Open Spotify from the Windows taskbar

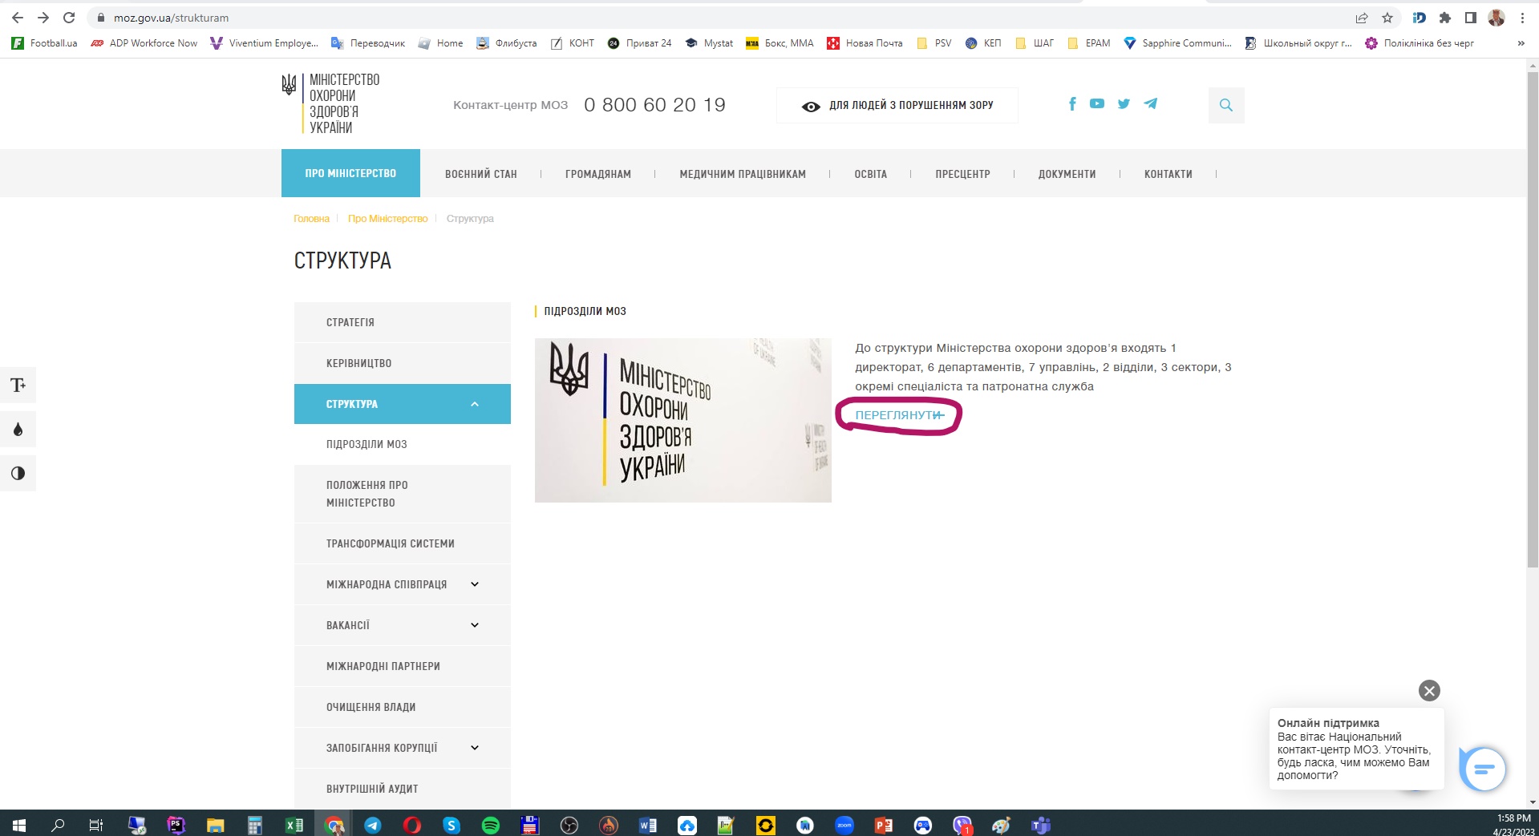pyautogui.click(x=491, y=825)
